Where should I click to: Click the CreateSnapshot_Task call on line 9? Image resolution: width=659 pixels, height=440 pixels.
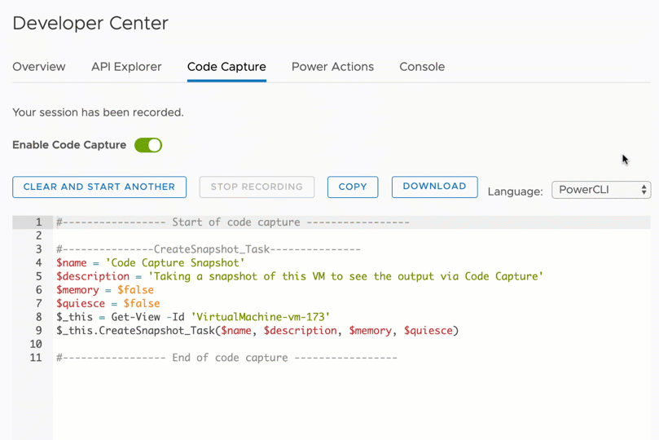click(257, 331)
